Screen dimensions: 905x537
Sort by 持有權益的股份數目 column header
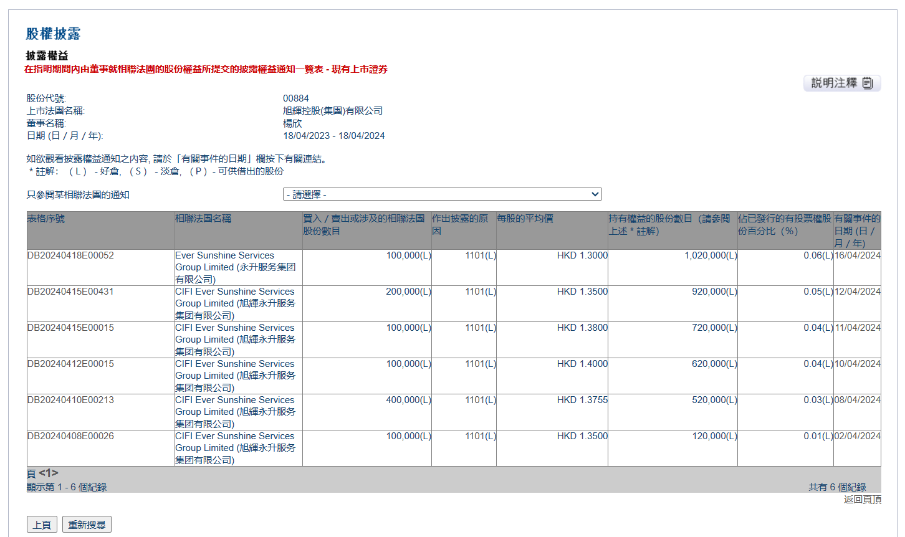[x=669, y=225]
